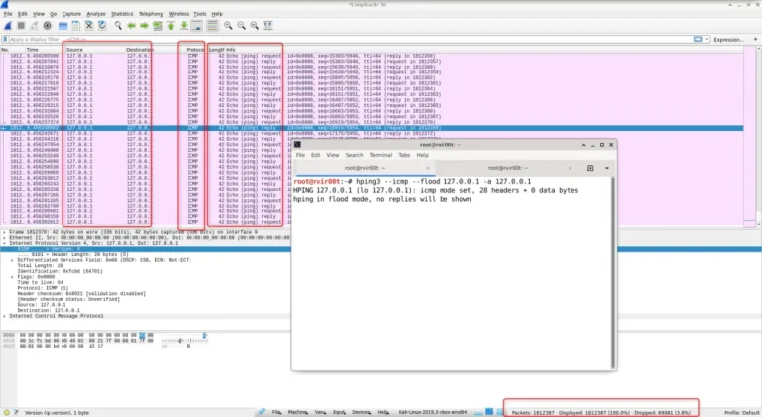Viewport: 762px width, 417px height.
Task: Open the Analyze menu
Action: pyautogui.click(x=96, y=14)
